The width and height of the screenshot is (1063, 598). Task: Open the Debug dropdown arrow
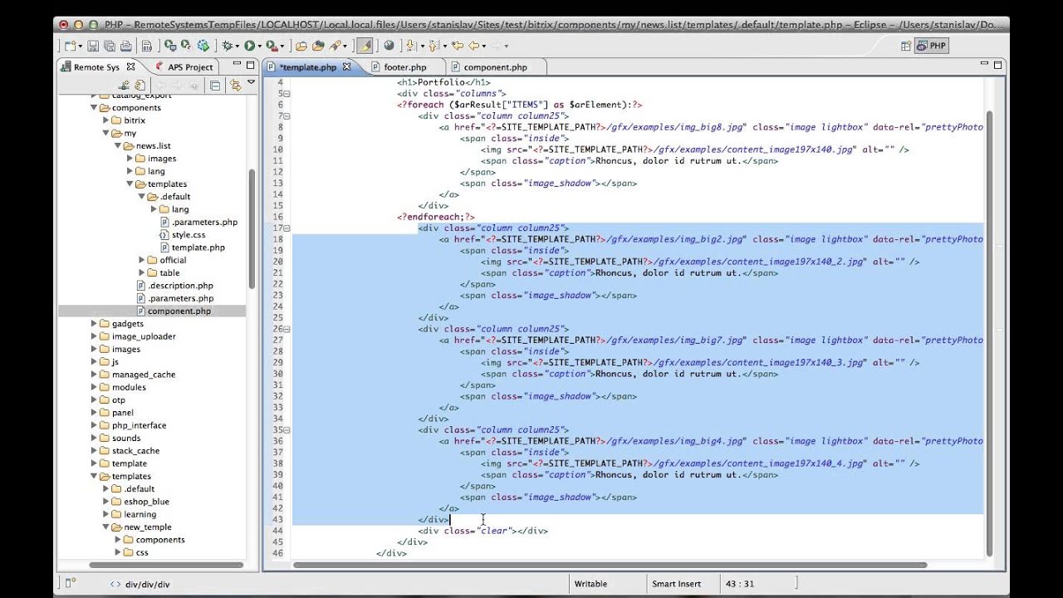[x=238, y=47]
